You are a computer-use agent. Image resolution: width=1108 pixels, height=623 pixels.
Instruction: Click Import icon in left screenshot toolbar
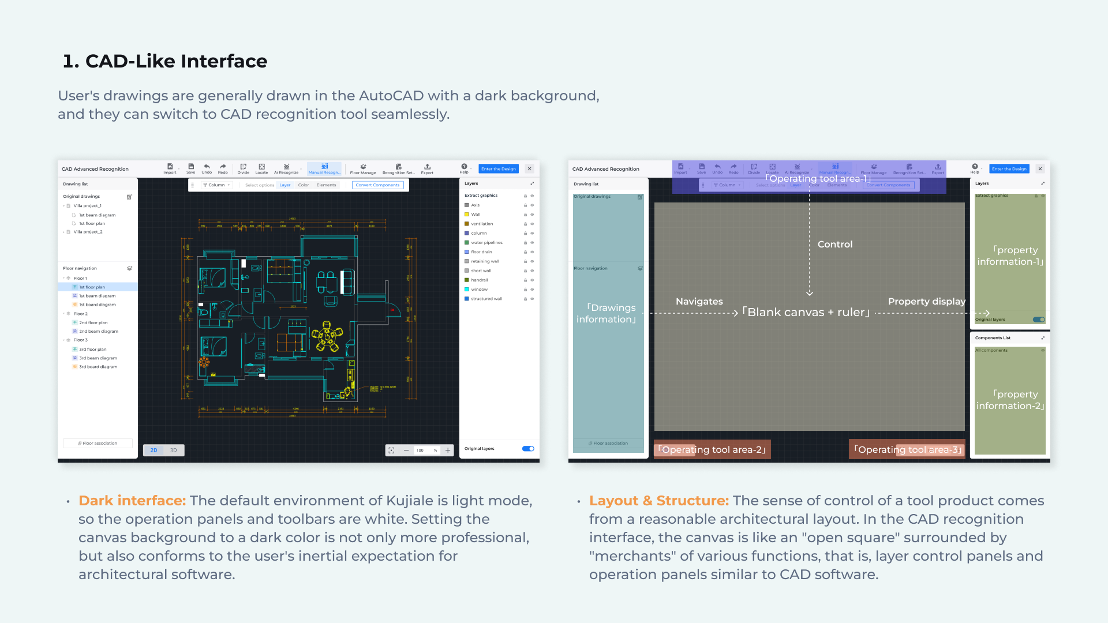(170, 167)
